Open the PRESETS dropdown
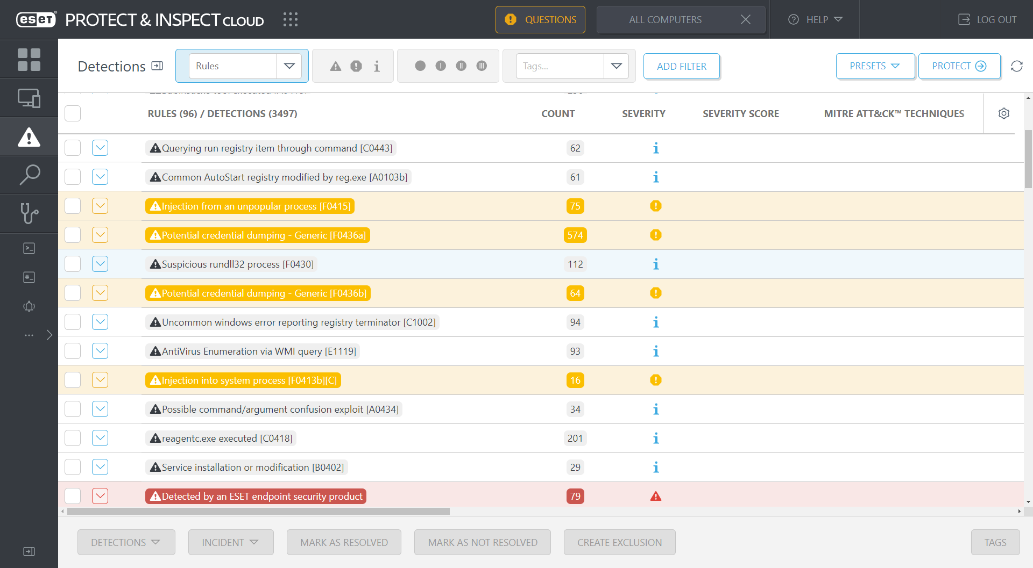The image size is (1033, 568). pos(875,66)
